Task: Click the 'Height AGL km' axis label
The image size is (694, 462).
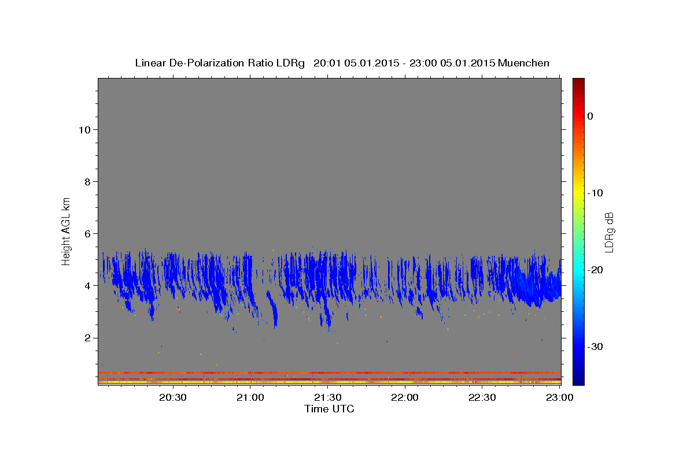Action: click(x=67, y=231)
